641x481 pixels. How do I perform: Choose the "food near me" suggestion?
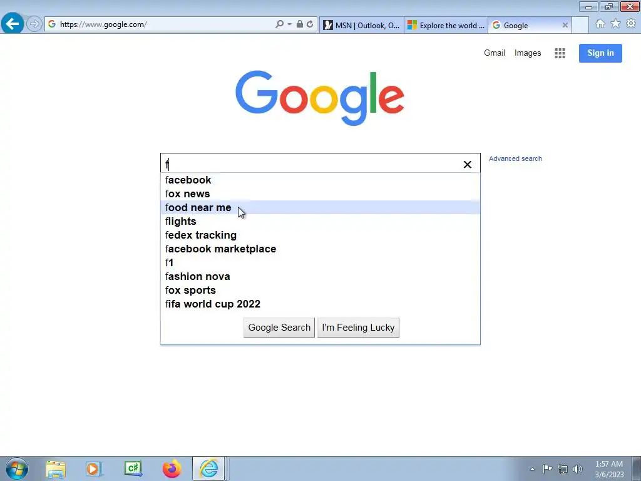(320, 207)
